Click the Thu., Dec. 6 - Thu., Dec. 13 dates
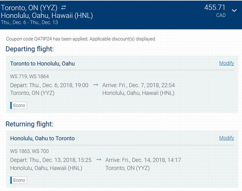242x191 pixels. coord(29,22)
